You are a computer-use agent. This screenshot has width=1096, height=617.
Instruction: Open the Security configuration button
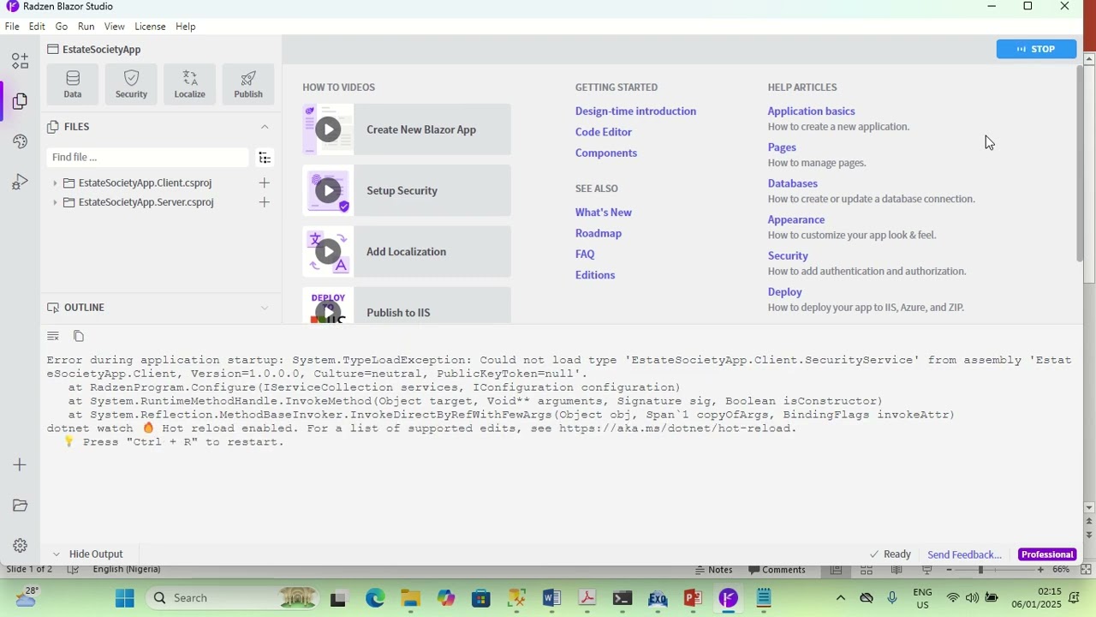click(x=131, y=84)
